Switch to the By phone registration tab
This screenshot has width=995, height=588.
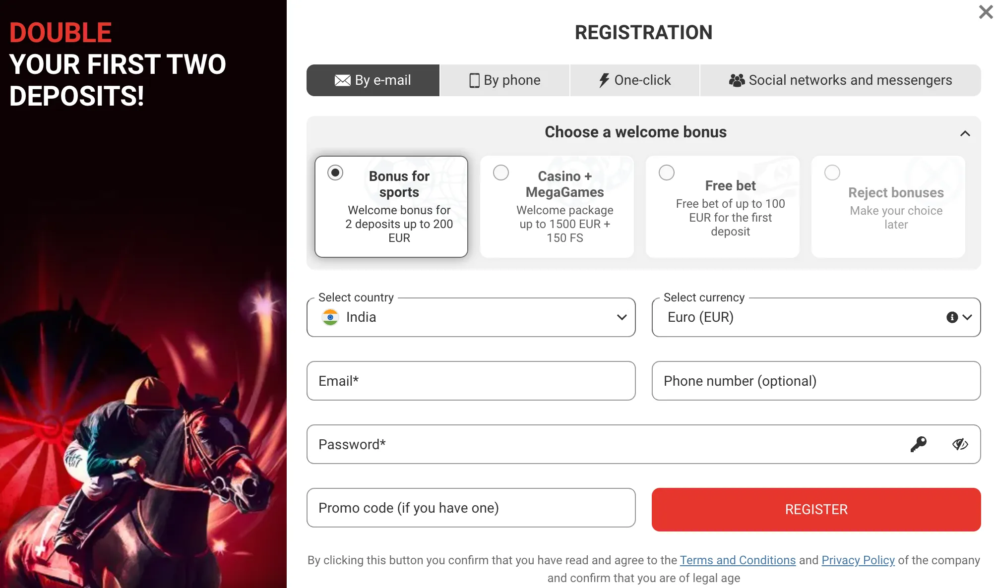pyautogui.click(x=504, y=80)
